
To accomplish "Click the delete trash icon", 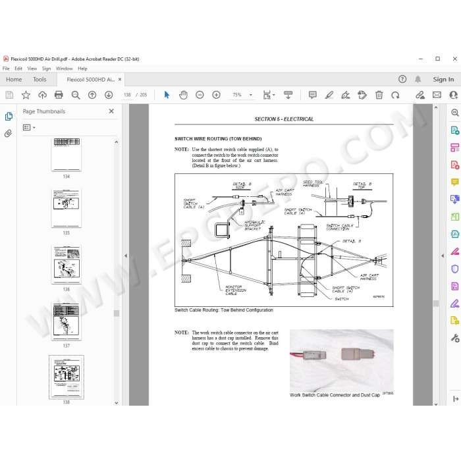I will click(379, 95).
